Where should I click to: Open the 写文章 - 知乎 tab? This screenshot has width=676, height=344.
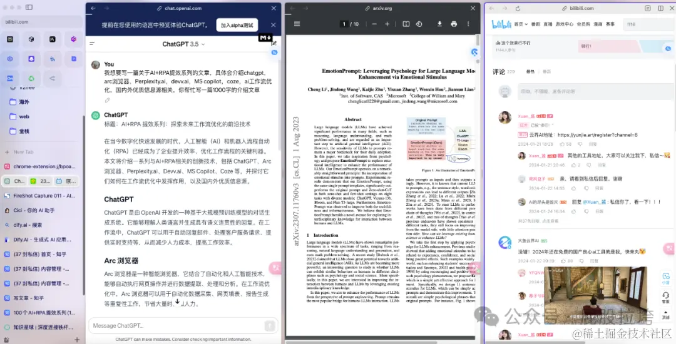click(x=41, y=298)
